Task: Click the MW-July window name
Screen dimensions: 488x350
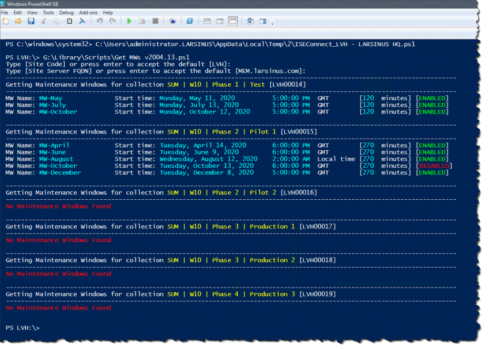Action: [x=52, y=105]
